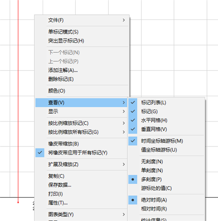The height and width of the screenshot is (221, 218).
Task: Disable 时间坐标轴游标(M)
Action: 166,141
